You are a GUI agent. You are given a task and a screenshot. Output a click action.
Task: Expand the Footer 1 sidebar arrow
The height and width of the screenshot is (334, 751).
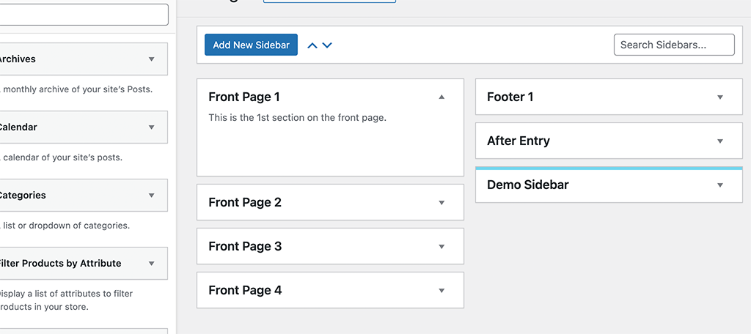point(720,97)
